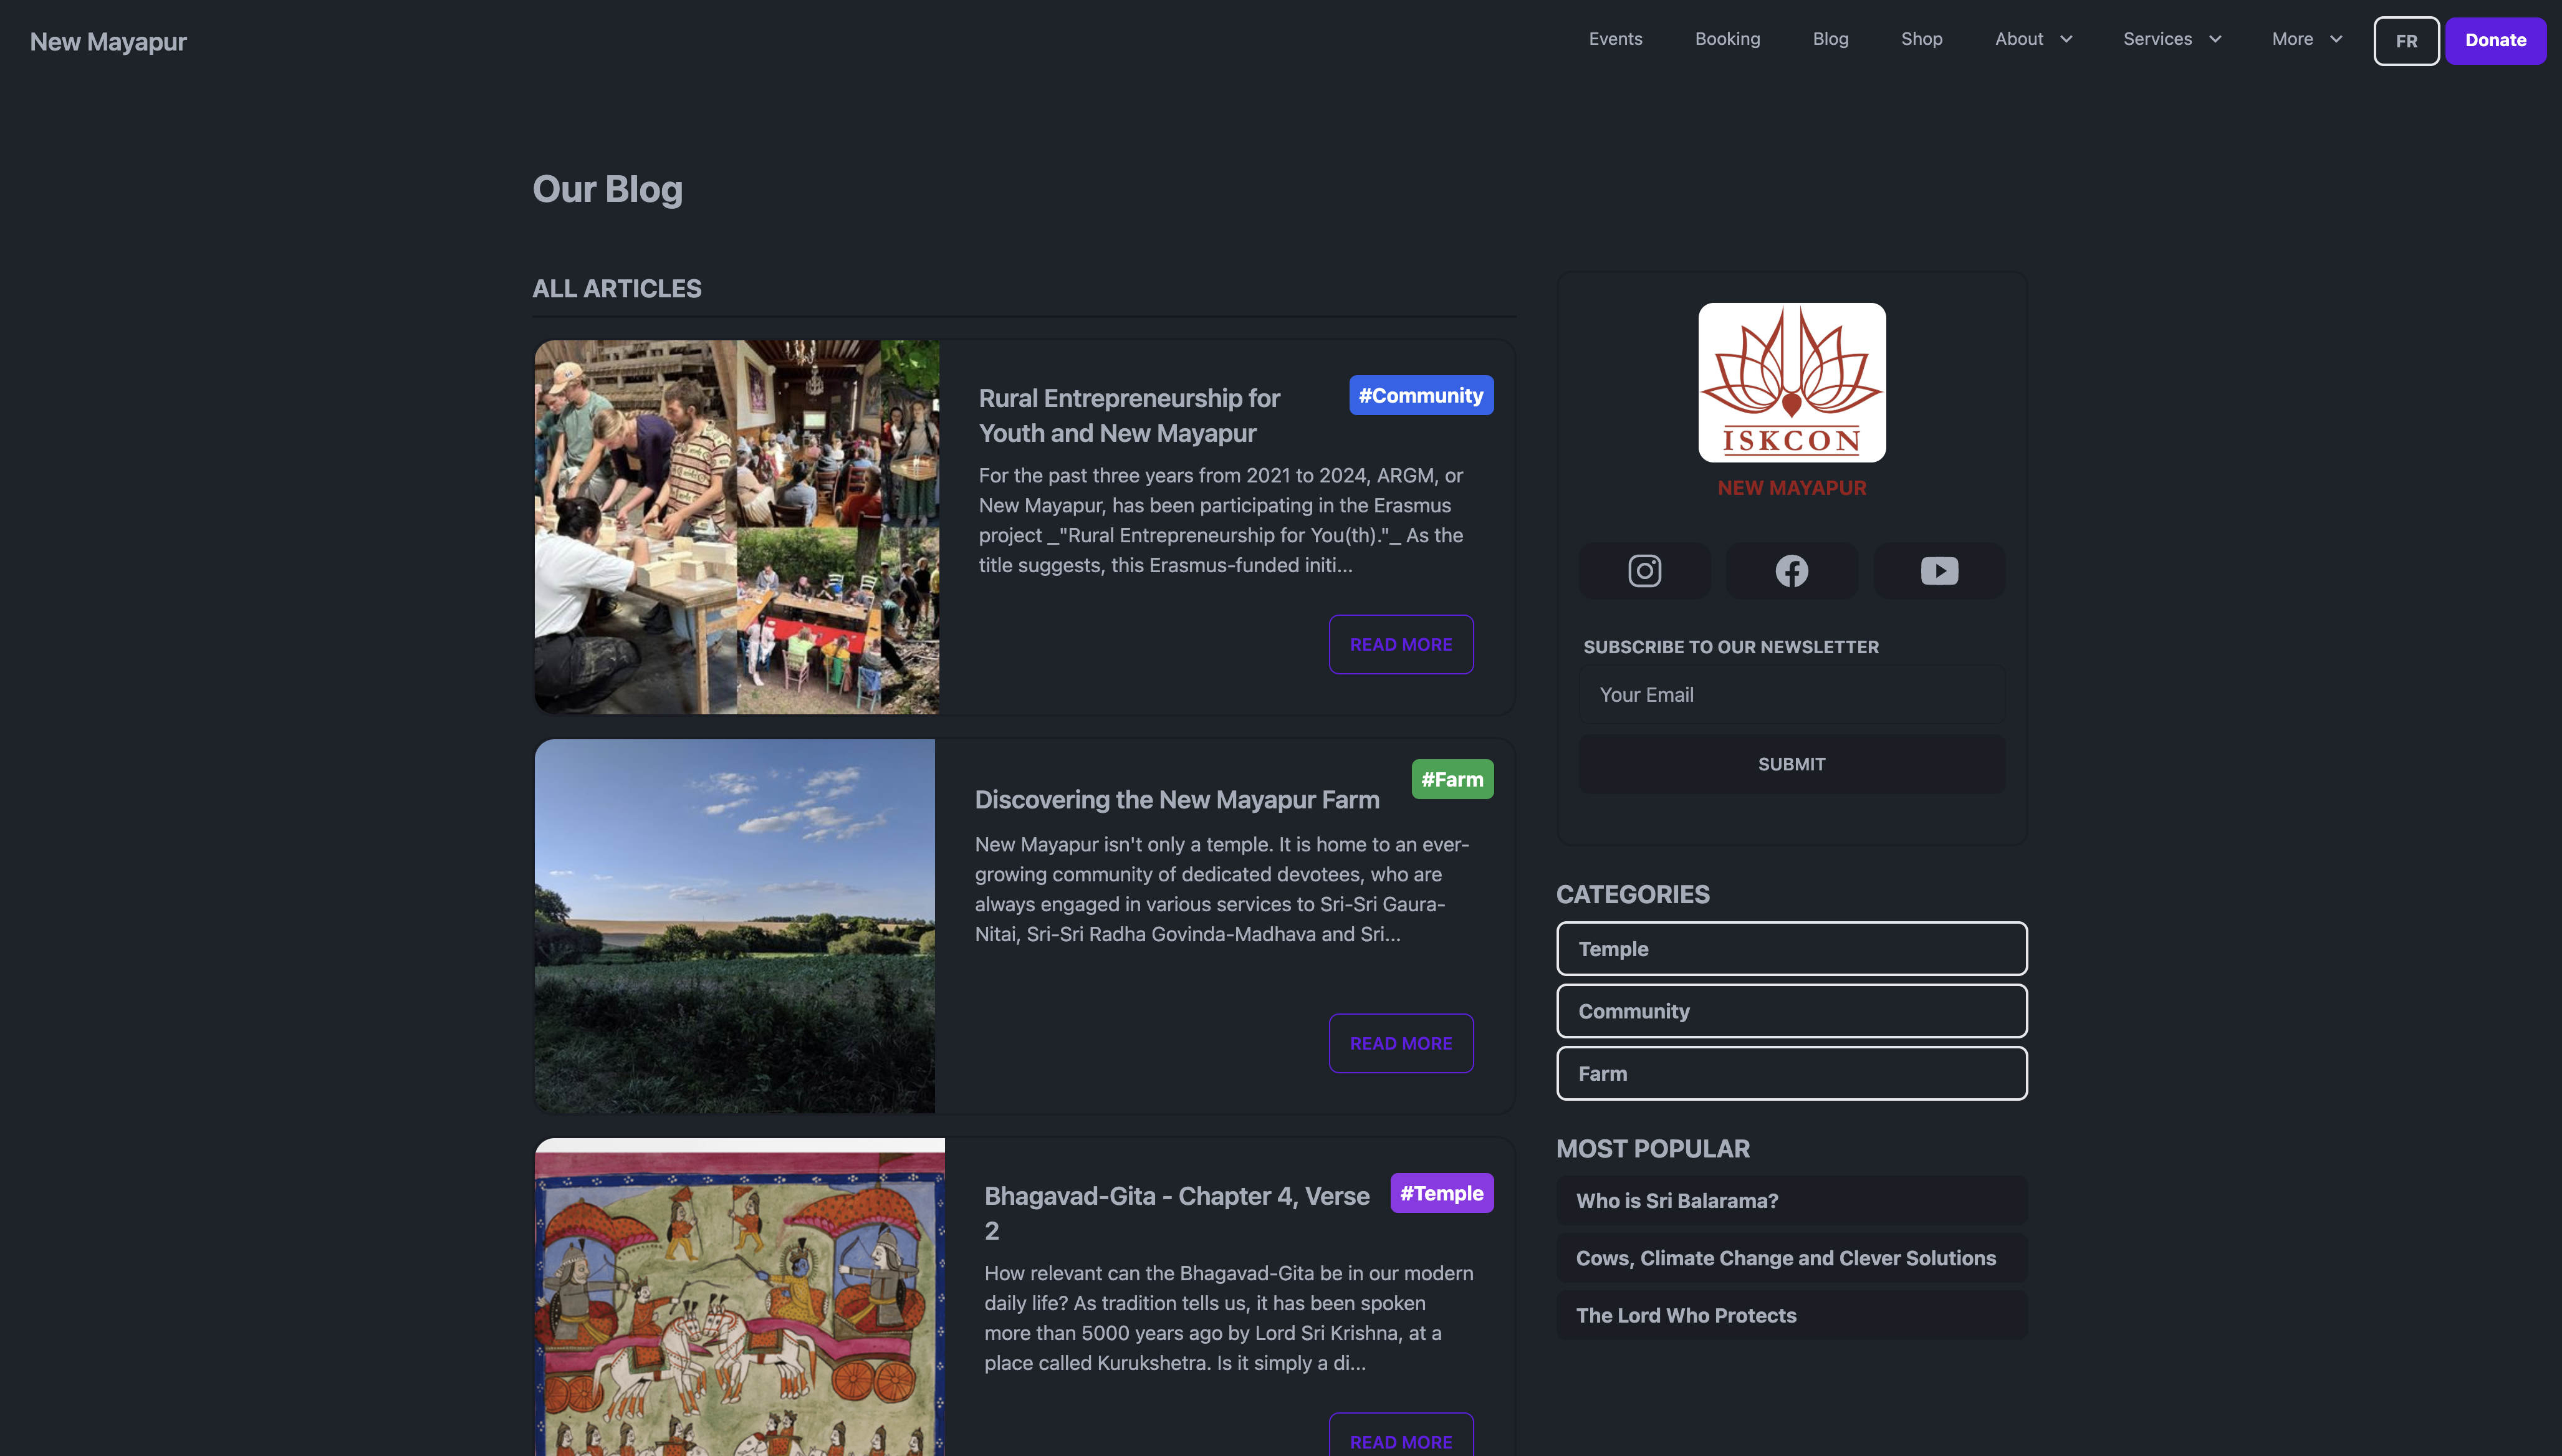Go to Events page
2562x1456 pixels.
click(x=1615, y=39)
